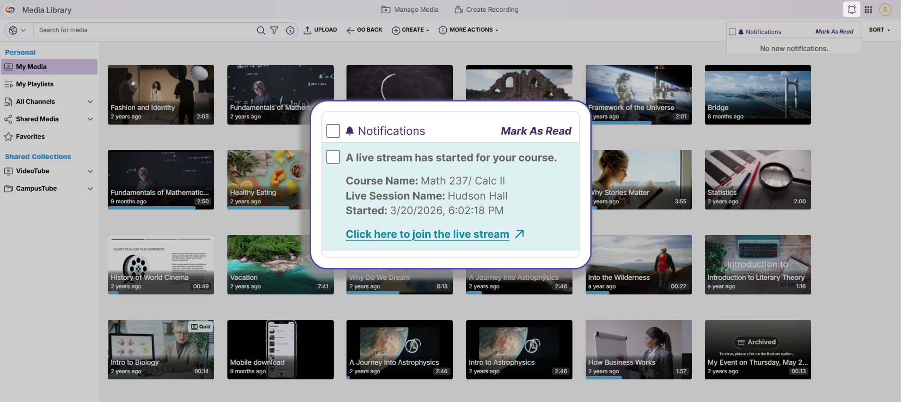
Task: Open the notification bell in top bar
Action: [851, 9]
